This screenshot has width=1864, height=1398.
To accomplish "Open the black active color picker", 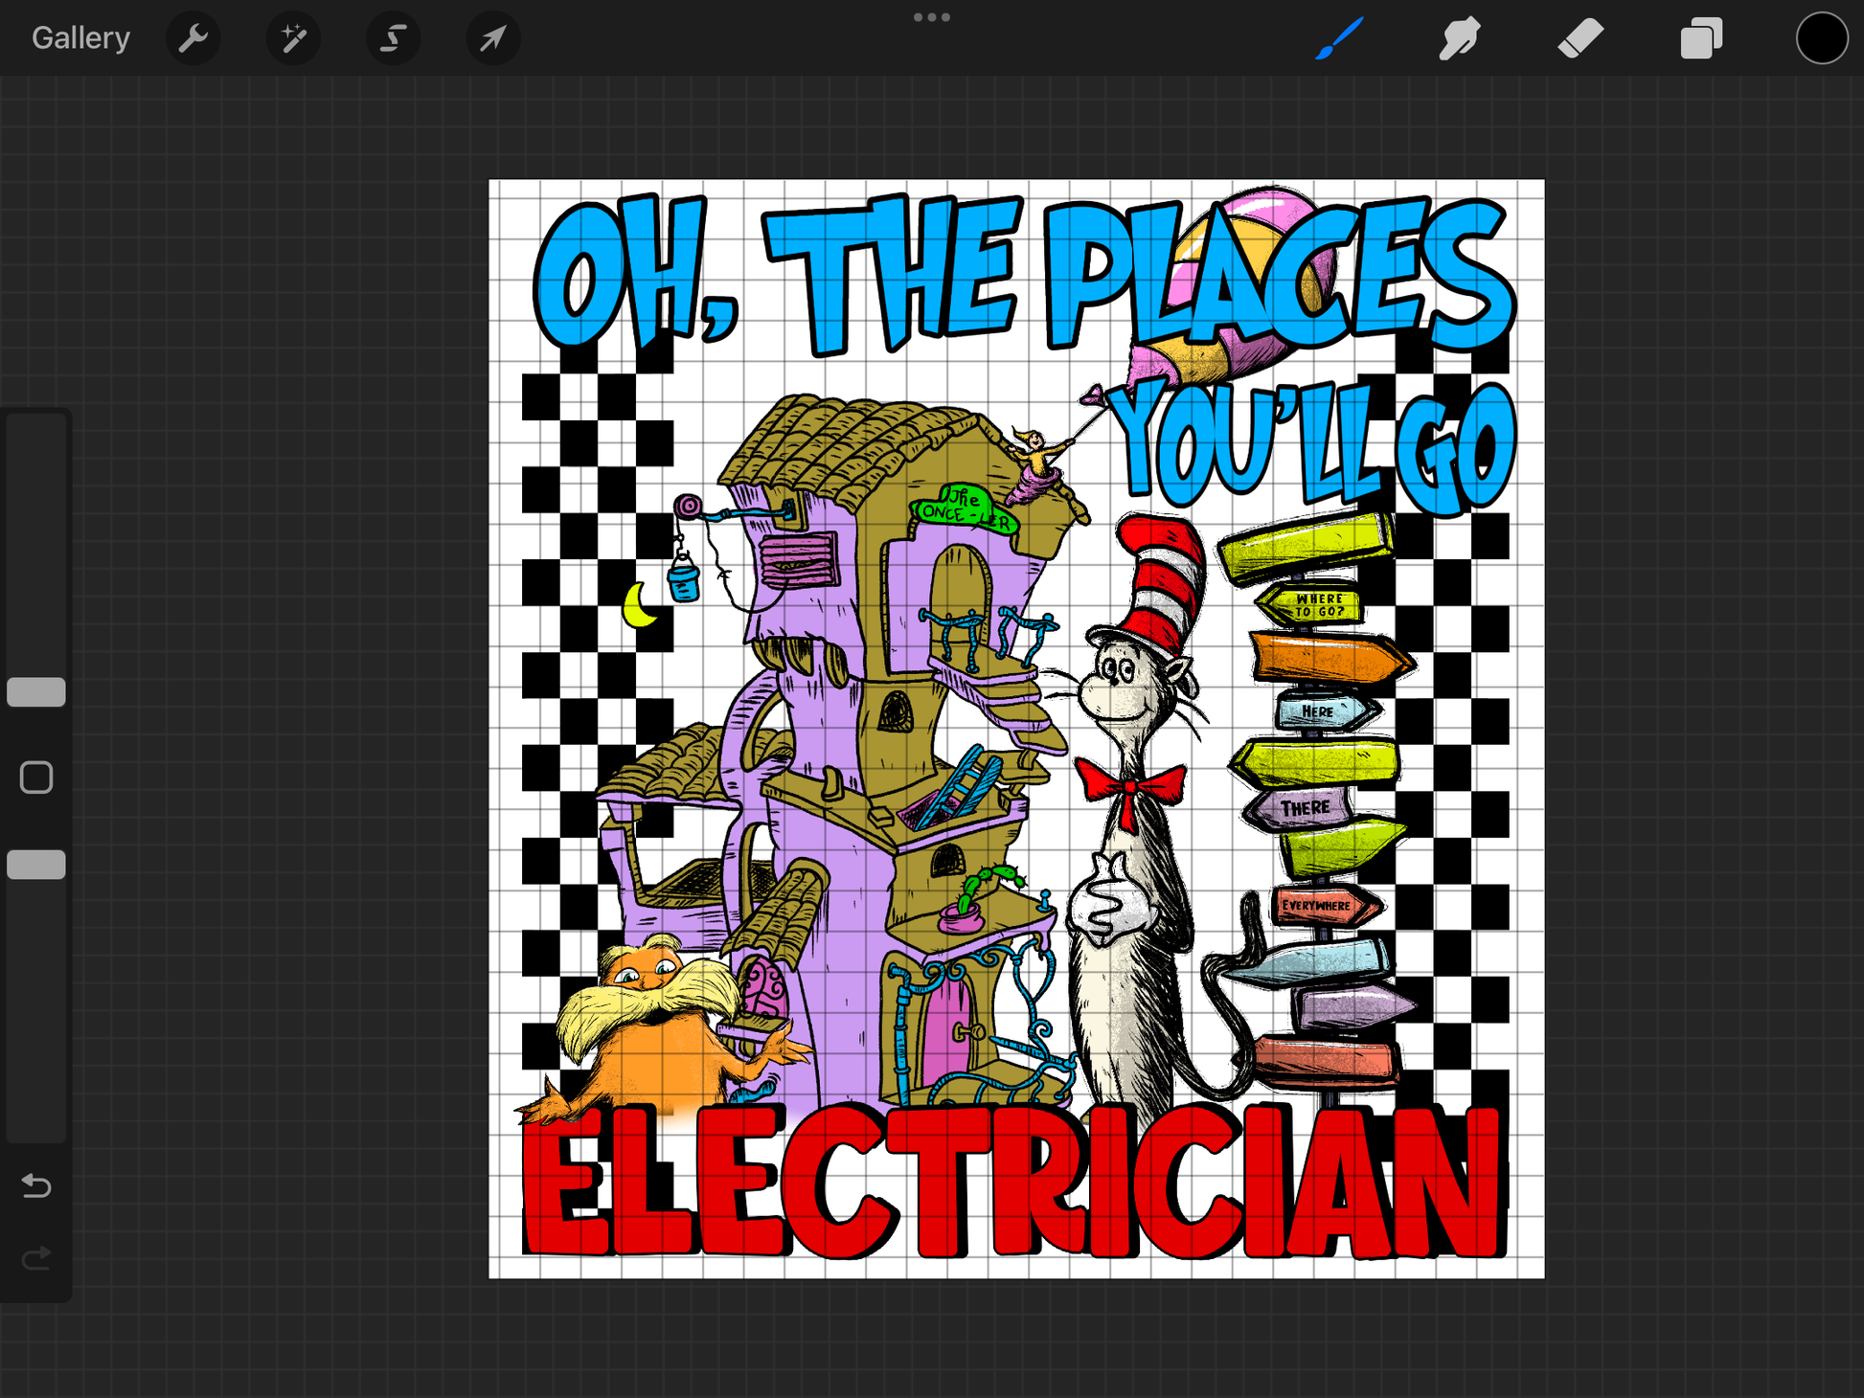I will point(1821,38).
